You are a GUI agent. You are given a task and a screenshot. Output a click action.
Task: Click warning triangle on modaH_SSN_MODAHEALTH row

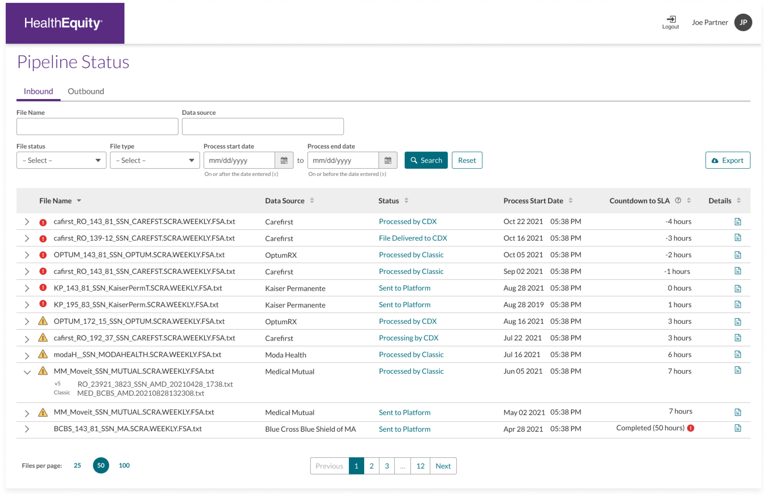43,354
